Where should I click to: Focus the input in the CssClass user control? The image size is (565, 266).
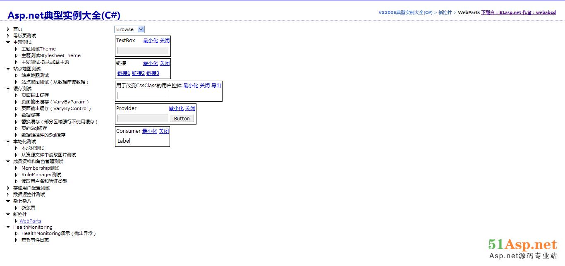tap(143, 96)
